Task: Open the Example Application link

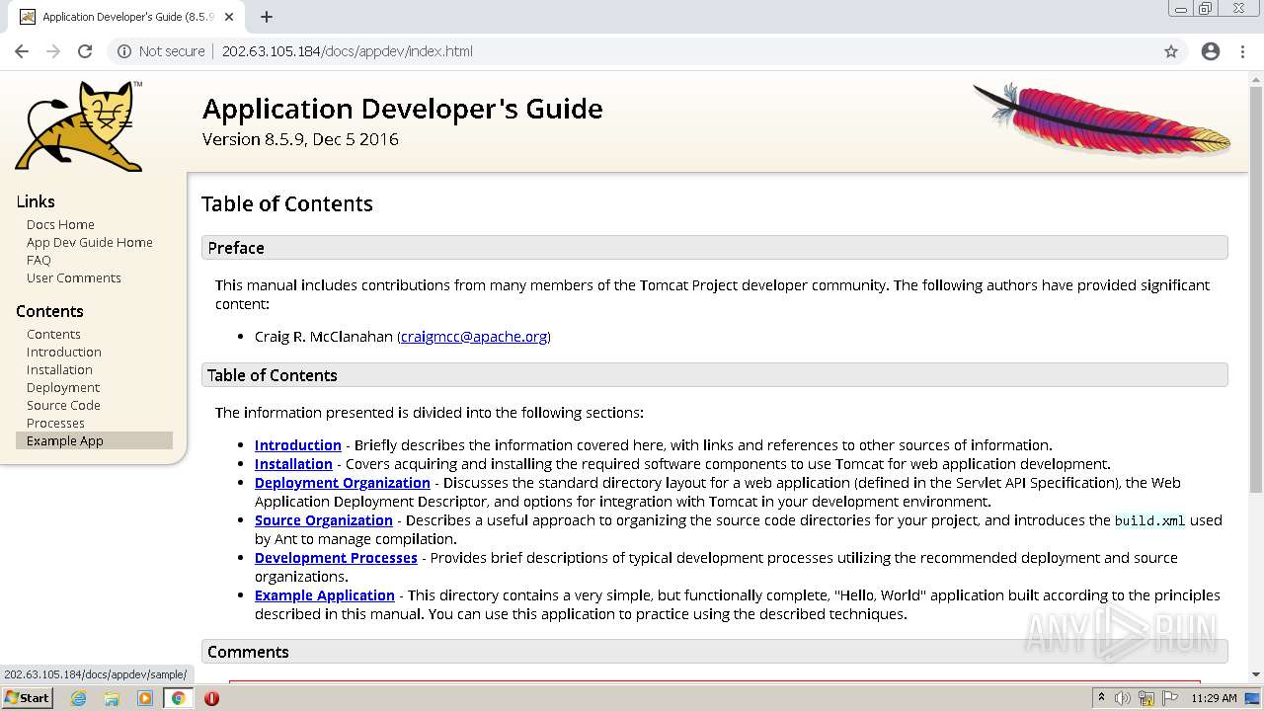Action: [325, 595]
